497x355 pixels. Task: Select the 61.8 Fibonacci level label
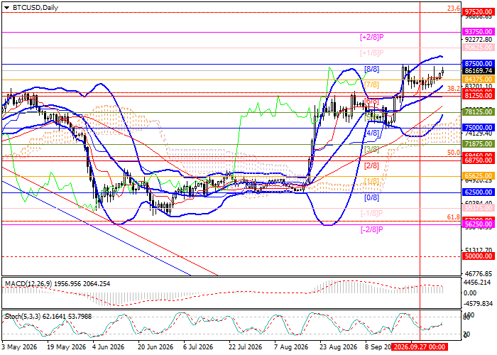click(x=454, y=217)
